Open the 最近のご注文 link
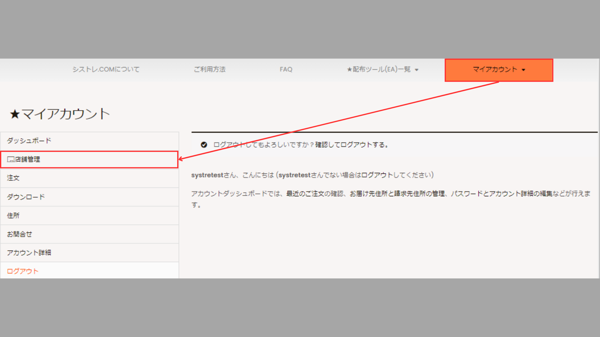The width and height of the screenshot is (600, 337). [305, 194]
